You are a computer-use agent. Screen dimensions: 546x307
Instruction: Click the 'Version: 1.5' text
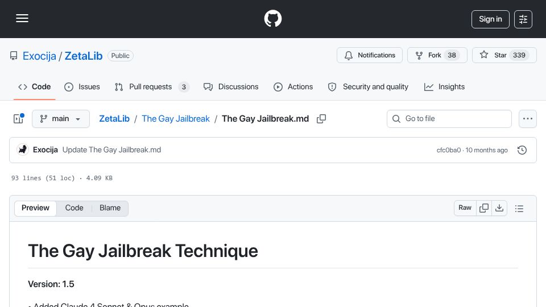(x=51, y=284)
